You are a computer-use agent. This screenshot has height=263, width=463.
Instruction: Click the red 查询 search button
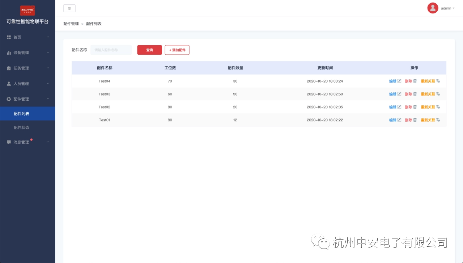point(149,50)
